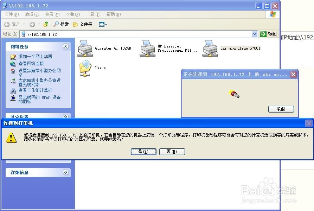This screenshot has width=314, height=211.
Task: Click 查看网络连接 link
Action: (31, 63)
